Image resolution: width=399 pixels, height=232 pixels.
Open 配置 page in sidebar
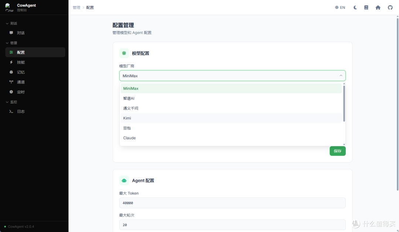point(35,52)
